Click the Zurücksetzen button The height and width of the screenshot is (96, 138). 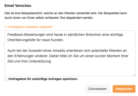(x=98, y=89)
